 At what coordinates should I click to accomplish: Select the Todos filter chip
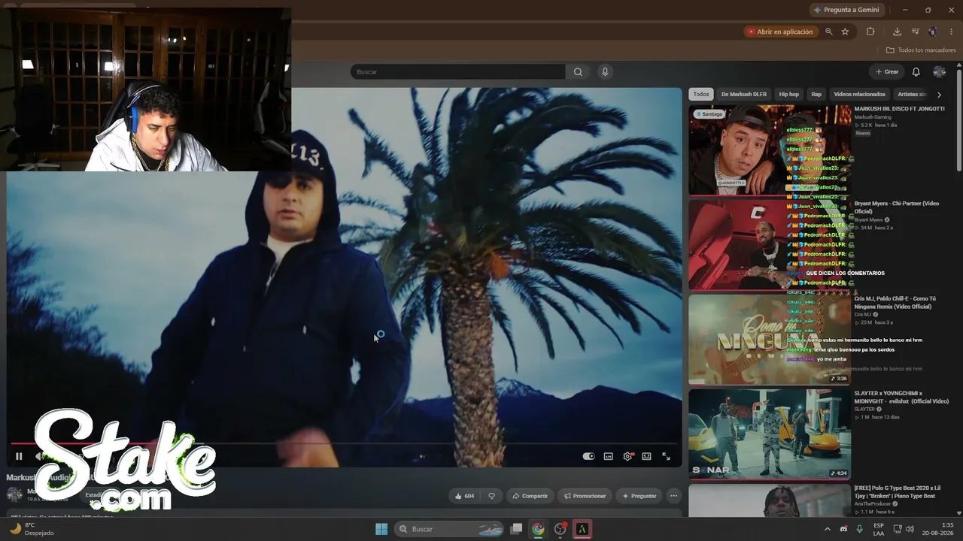tap(701, 95)
